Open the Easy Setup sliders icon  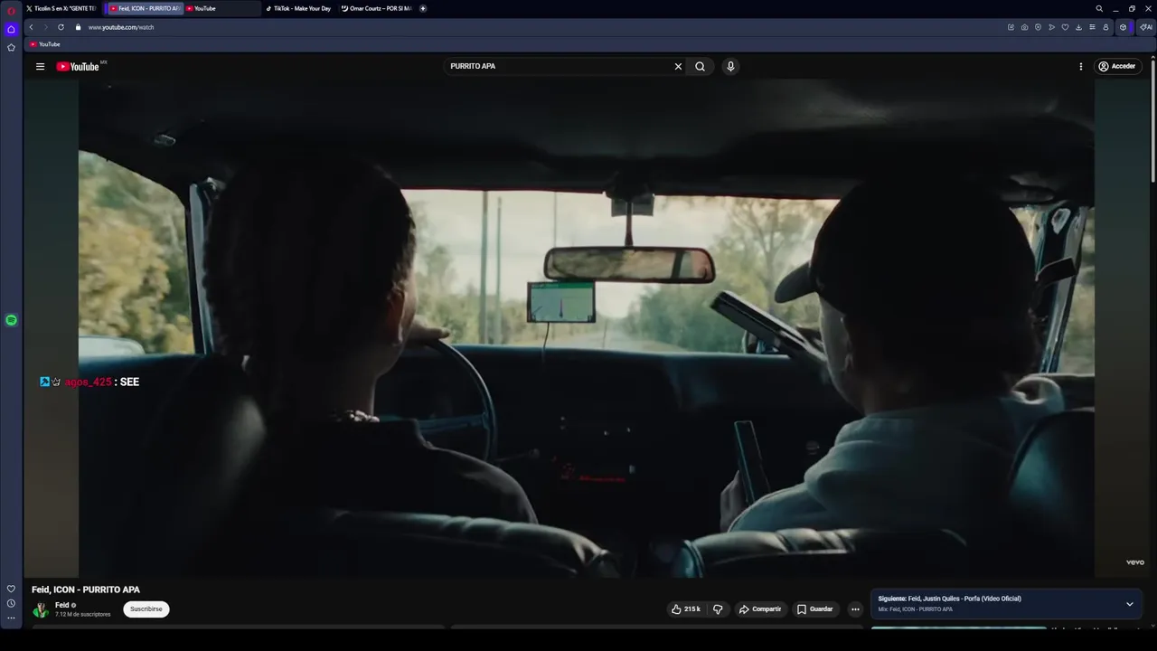1092,27
